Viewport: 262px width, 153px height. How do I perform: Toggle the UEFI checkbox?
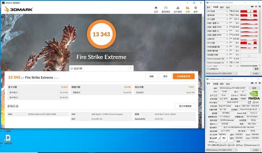tap(254, 102)
